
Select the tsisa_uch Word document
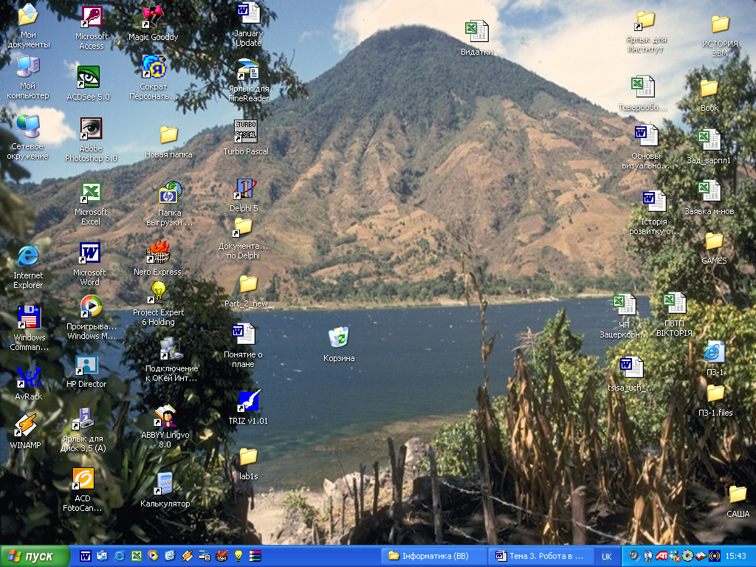(631, 368)
